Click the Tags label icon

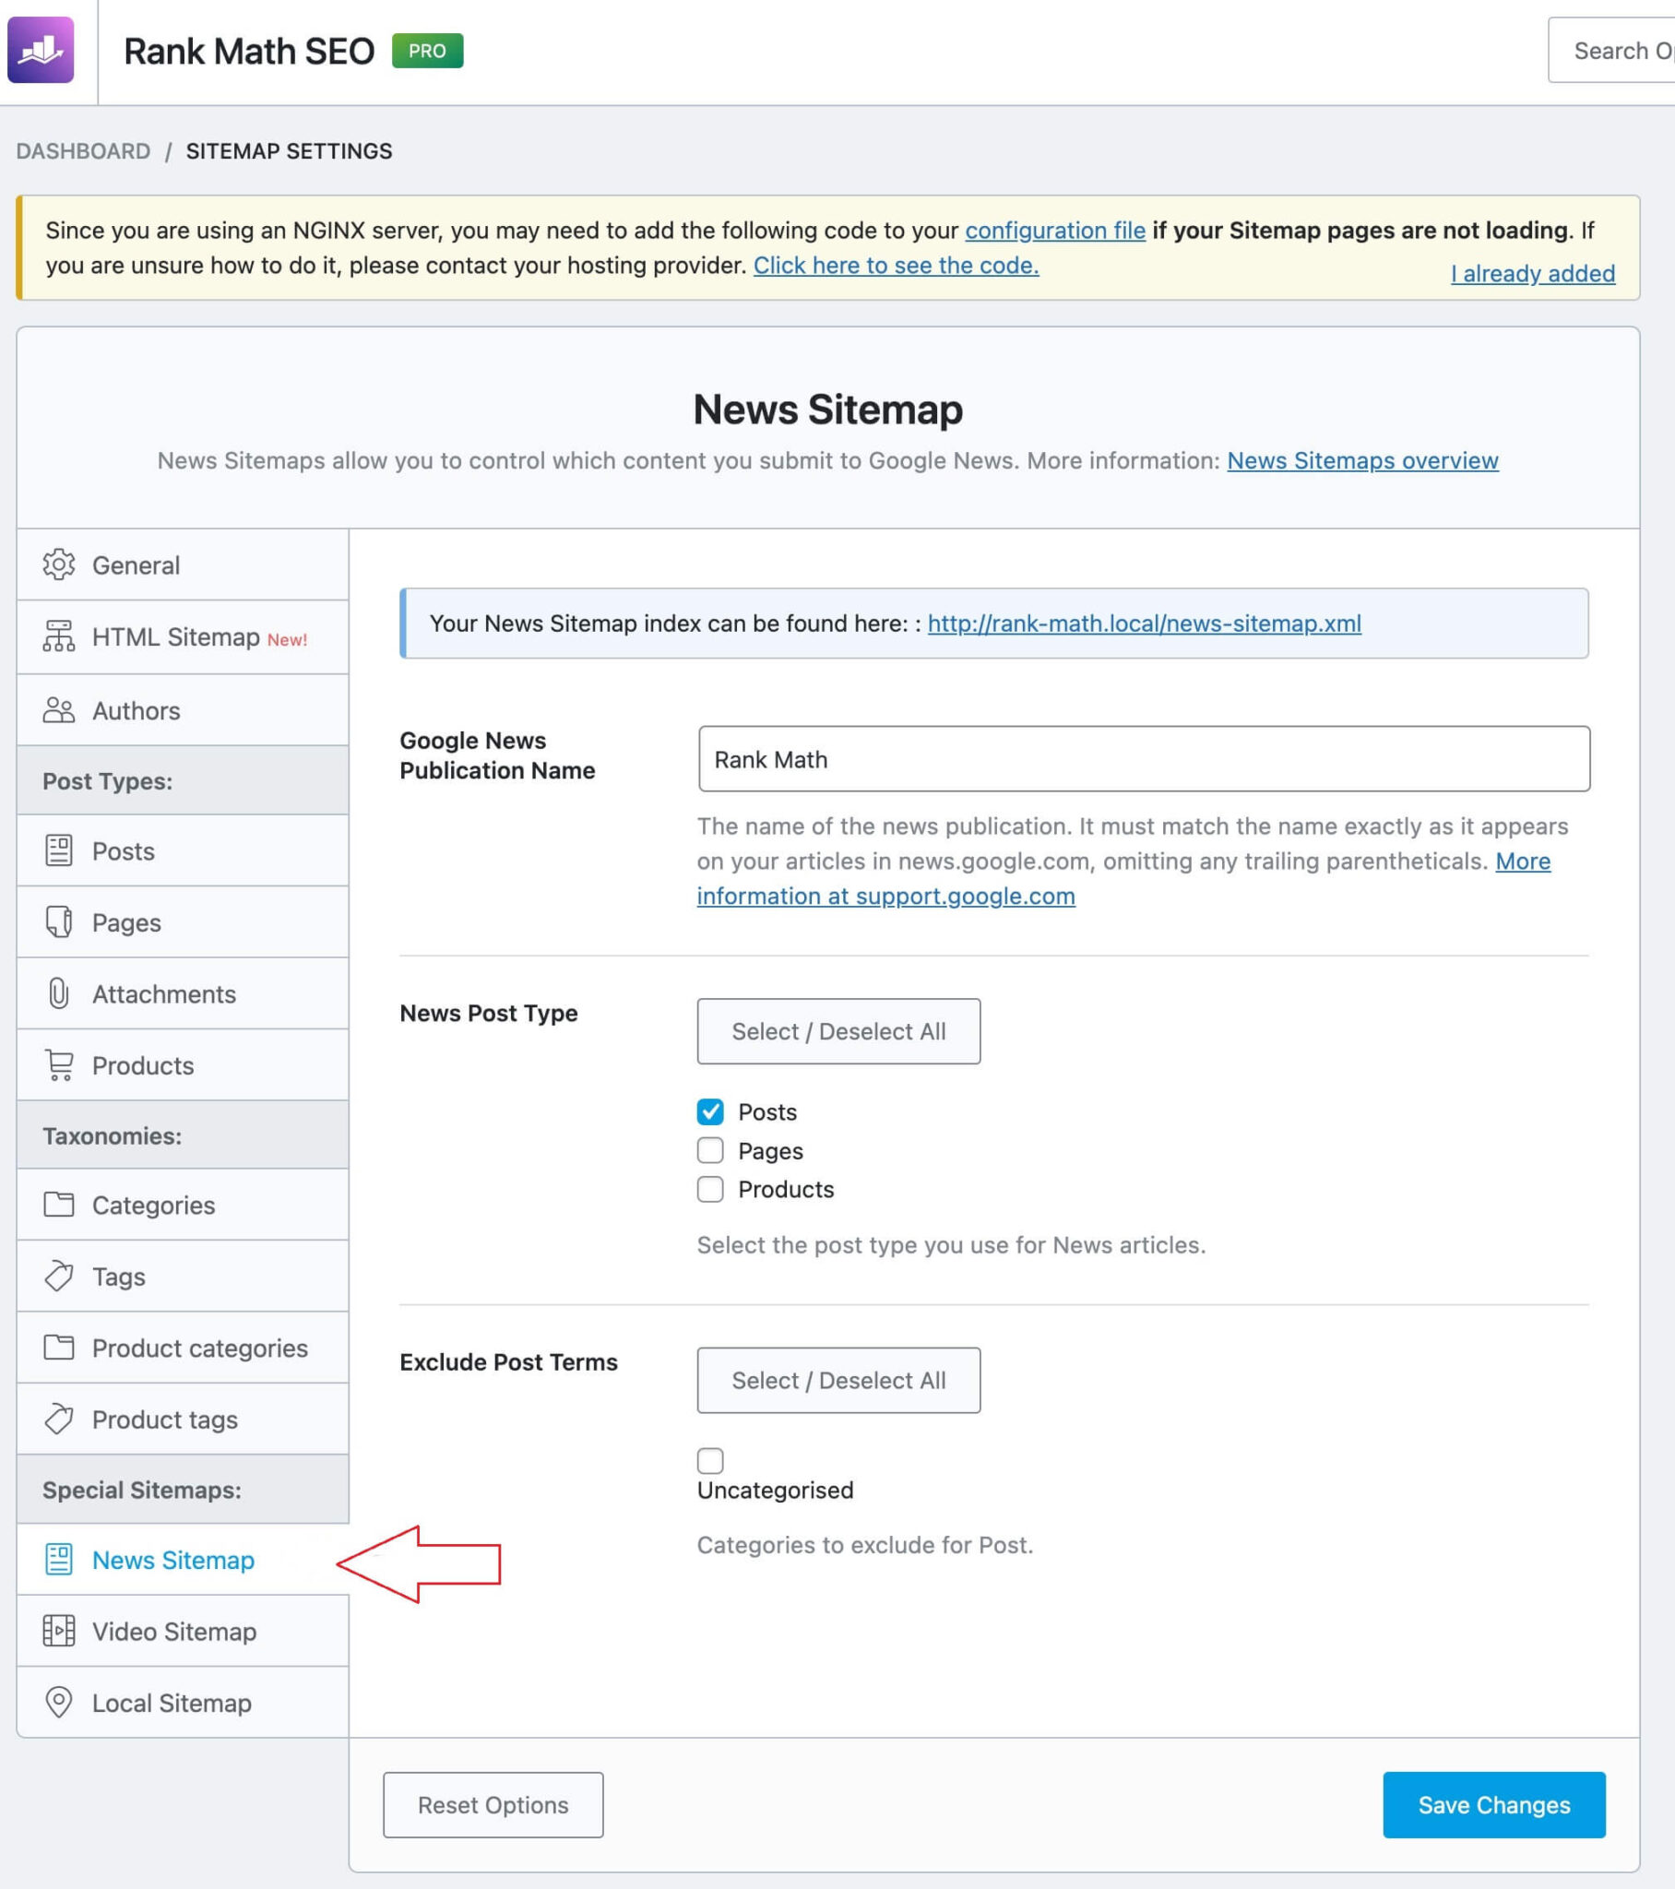point(58,1277)
